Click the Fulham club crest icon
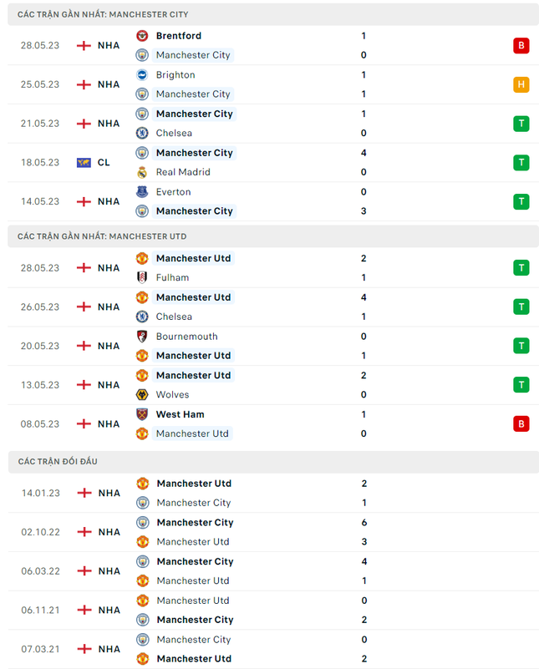 [x=142, y=277]
